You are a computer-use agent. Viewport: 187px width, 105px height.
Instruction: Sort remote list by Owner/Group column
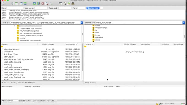coord(178,44)
